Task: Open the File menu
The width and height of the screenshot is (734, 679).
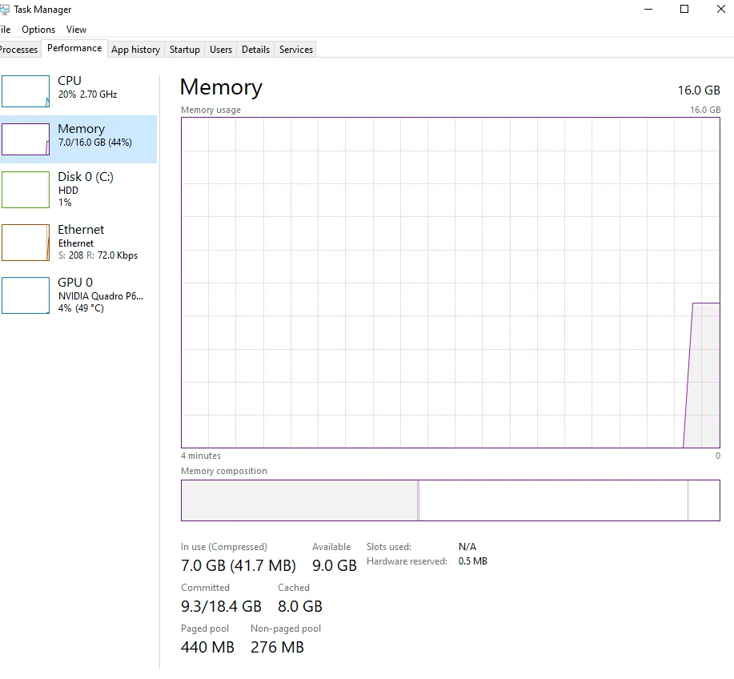Action: click(x=5, y=30)
